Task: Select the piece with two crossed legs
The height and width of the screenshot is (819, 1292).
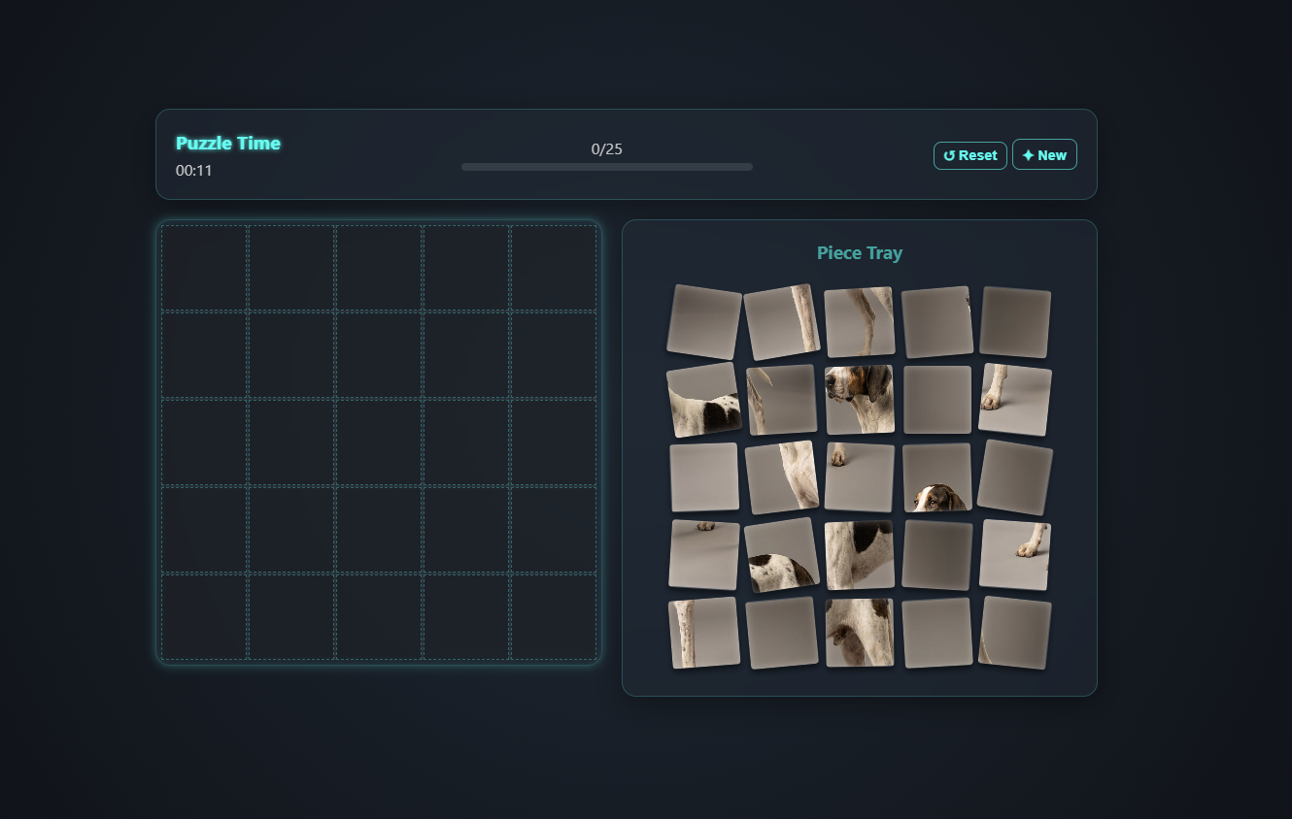Action: coord(860,322)
